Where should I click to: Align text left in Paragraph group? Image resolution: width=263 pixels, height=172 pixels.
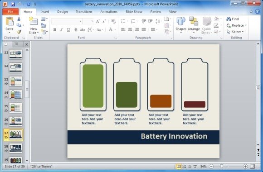tap(123, 29)
